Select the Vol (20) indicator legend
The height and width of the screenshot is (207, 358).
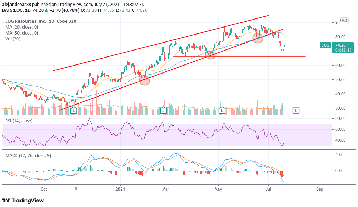pyautogui.click(x=13, y=39)
